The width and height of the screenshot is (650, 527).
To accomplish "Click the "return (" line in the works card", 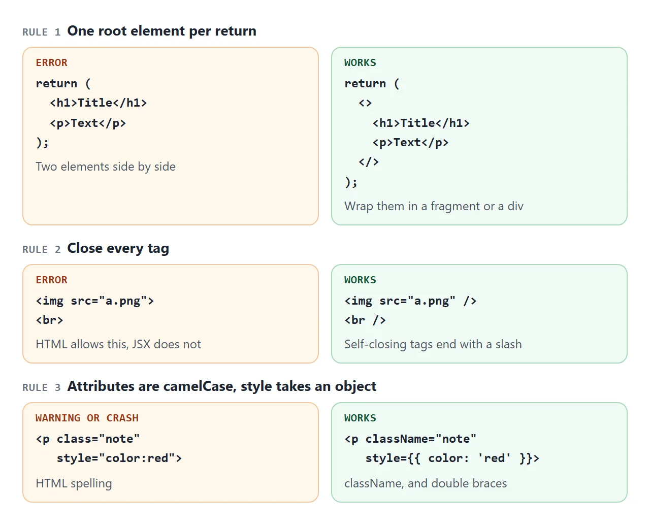I will click(x=372, y=83).
